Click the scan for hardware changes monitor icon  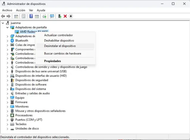pos(52,16)
